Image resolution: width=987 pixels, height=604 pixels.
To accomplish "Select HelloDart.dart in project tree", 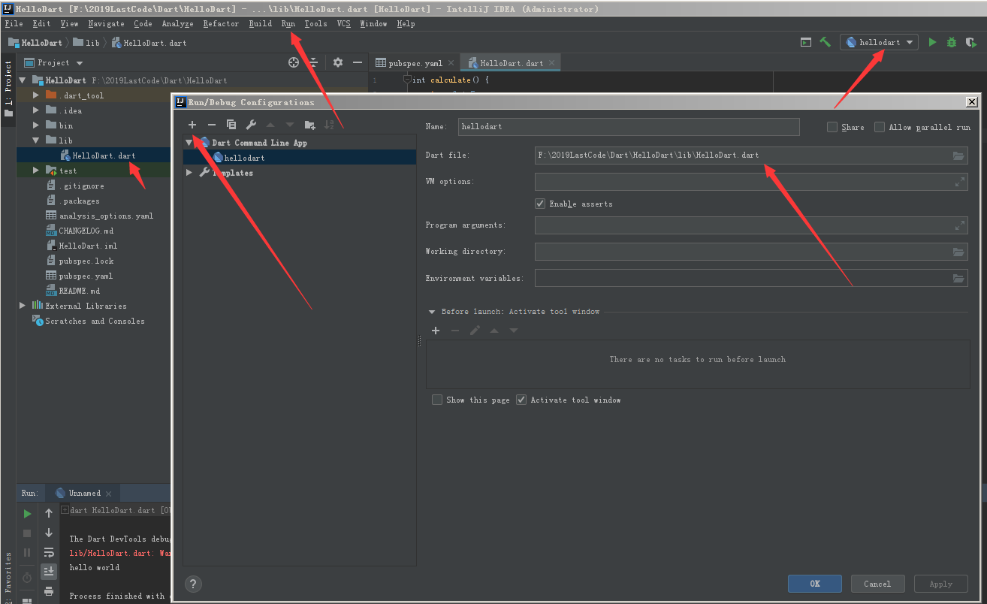I will (104, 156).
